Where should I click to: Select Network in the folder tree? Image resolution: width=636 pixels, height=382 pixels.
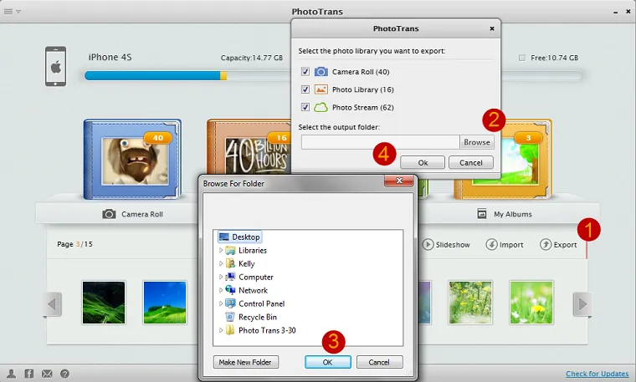pyautogui.click(x=253, y=290)
